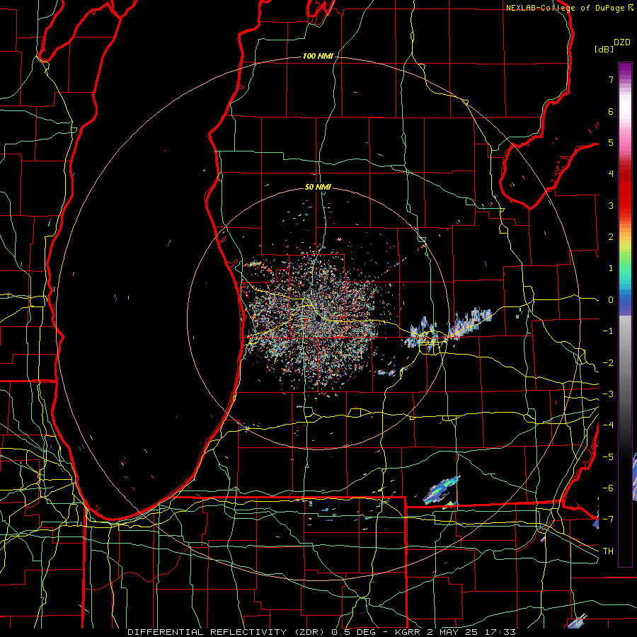Click the 5 value on the color scale
Image resolution: width=637 pixels, height=637 pixels.
point(611,142)
